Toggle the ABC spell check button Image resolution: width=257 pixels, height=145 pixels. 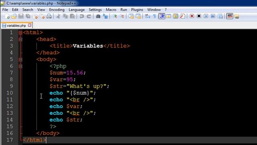[230, 16]
